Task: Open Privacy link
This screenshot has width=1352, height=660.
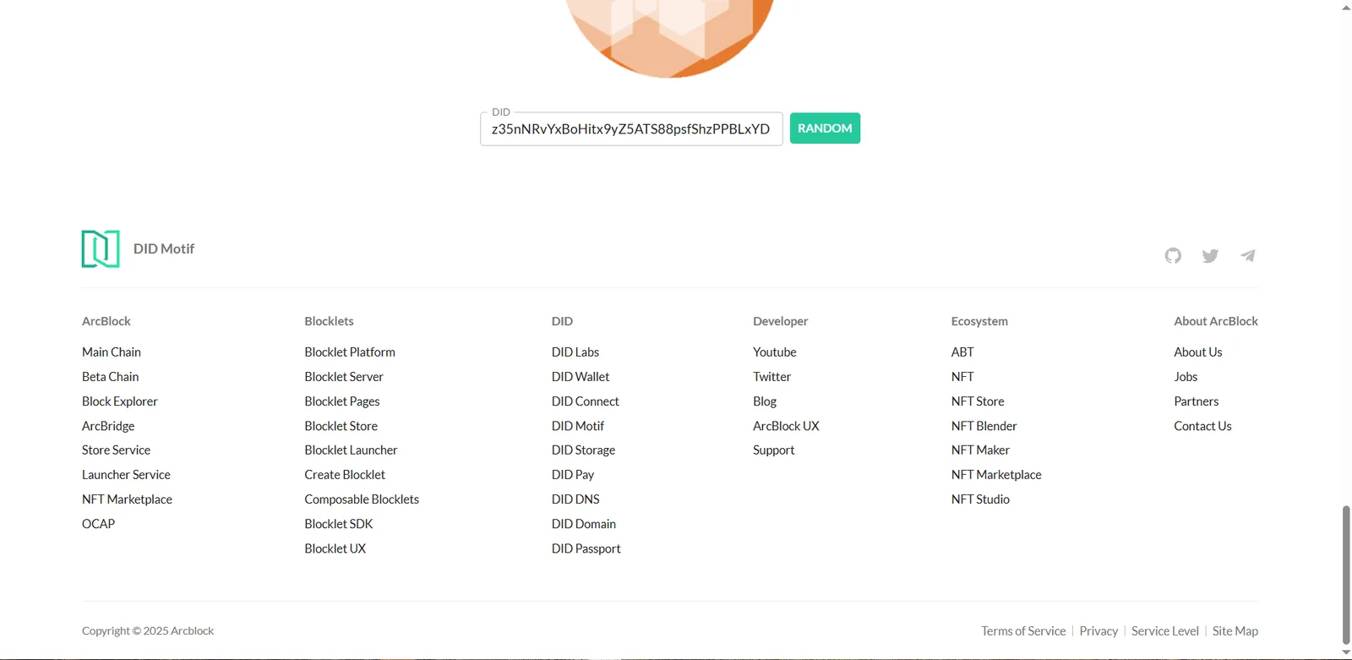Action: point(1098,631)
